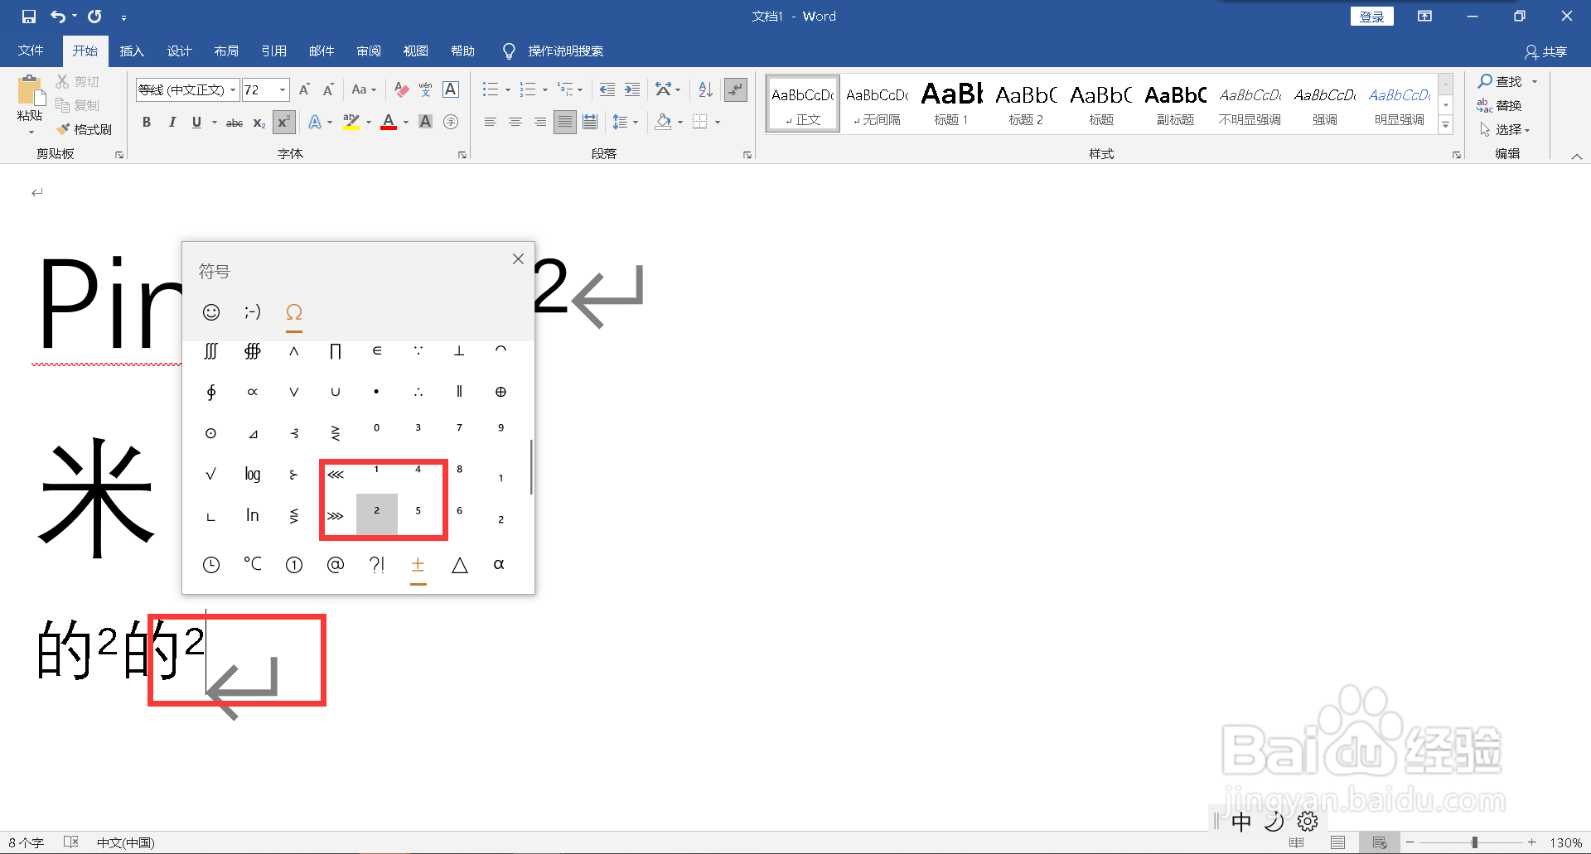Toggle subscript x₂ formatting

259,122
